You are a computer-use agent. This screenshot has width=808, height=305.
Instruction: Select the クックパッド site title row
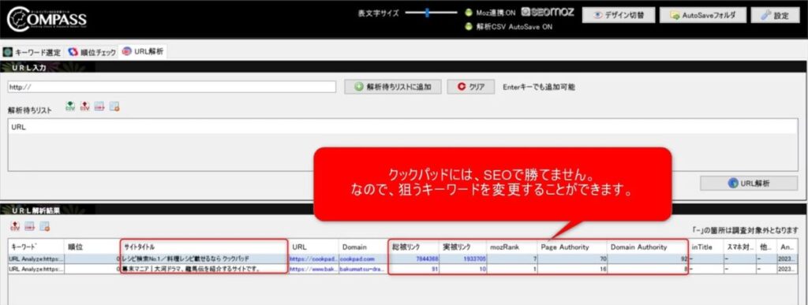[204, 259]
